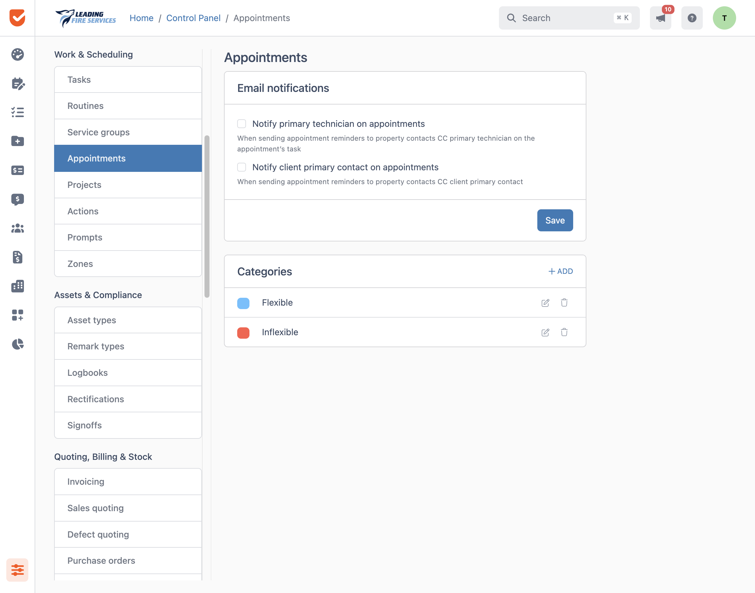Enable Notify client primary contact on appointments
This screenshot has height=593, width=755.
[x=242, y=167]
